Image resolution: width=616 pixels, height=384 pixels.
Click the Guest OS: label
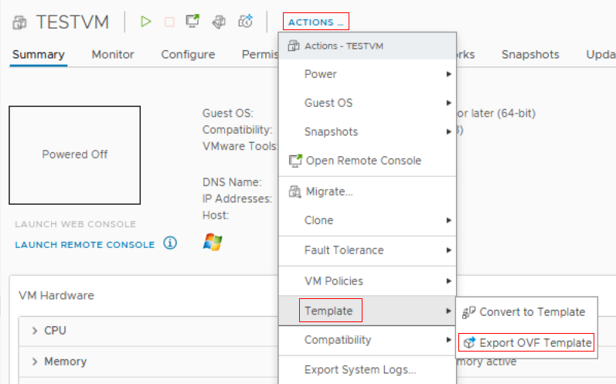pyautogui.click(x=228, y=113)
